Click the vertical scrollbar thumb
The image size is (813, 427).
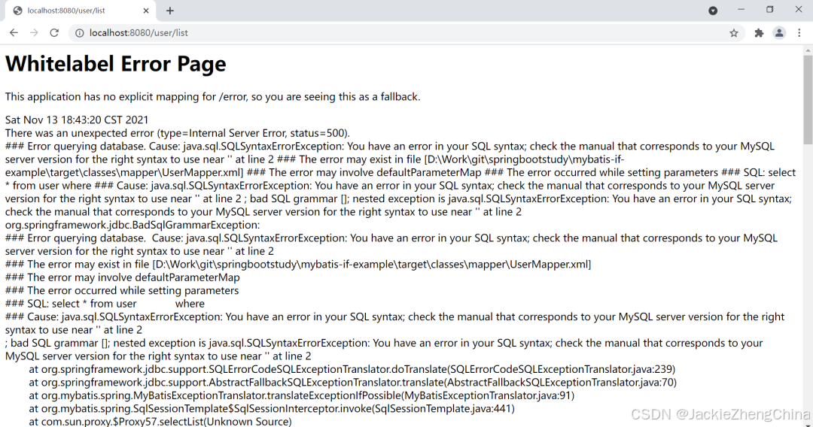(808, 99)
